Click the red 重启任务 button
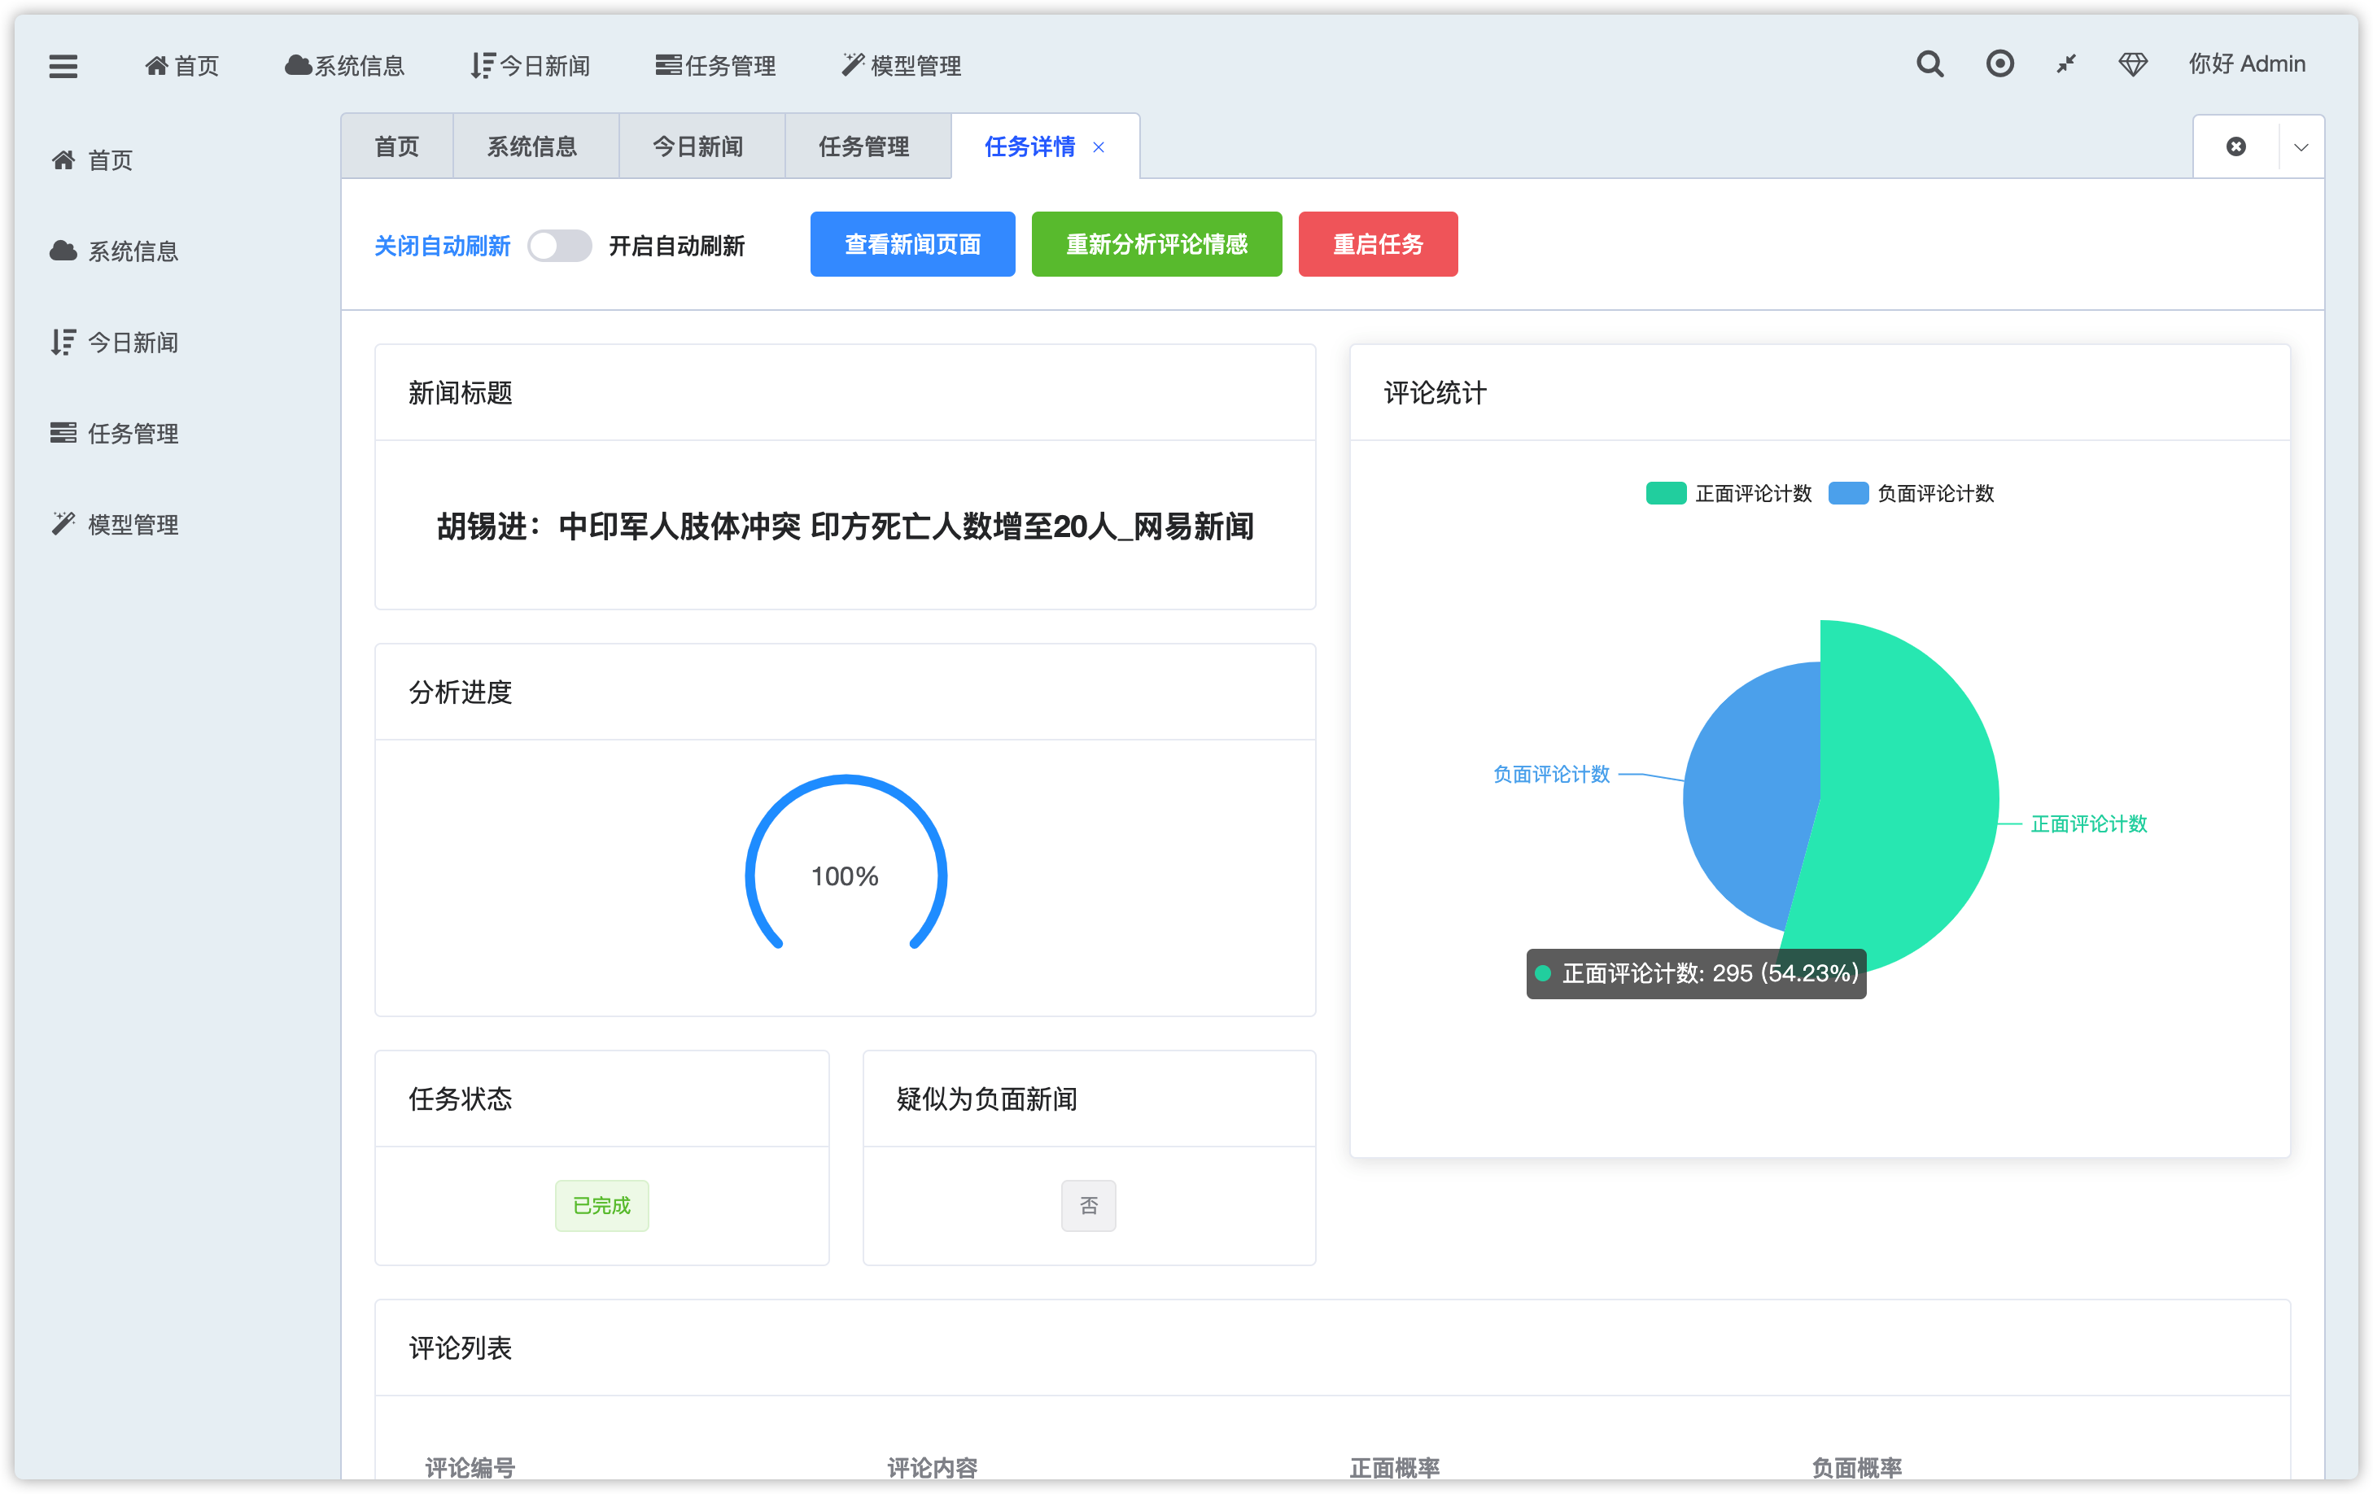Screen dimensions: 2373x1494 tap(1377, 244)
